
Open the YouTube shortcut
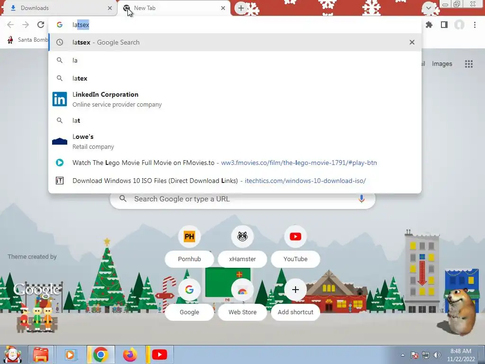[296, 246]
